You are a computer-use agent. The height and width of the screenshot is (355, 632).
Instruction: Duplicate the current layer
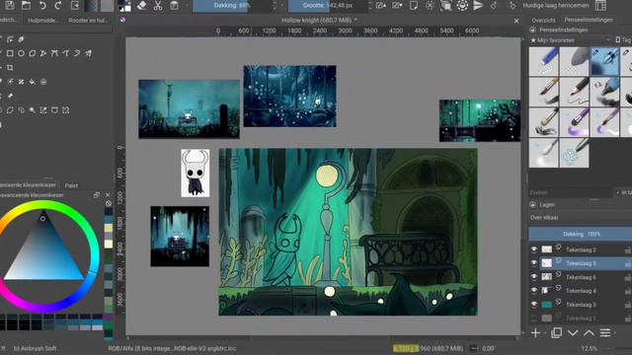(x=557, y=333)
